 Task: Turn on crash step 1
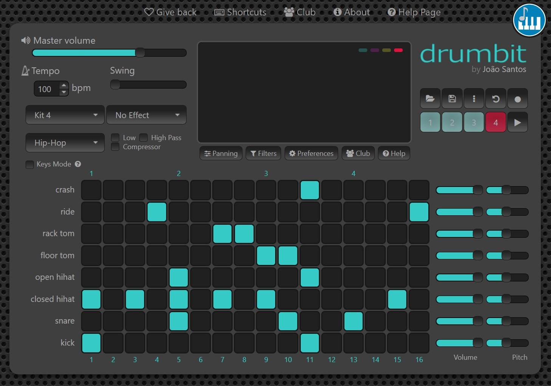pyautogui.click(x=91, y=190)
